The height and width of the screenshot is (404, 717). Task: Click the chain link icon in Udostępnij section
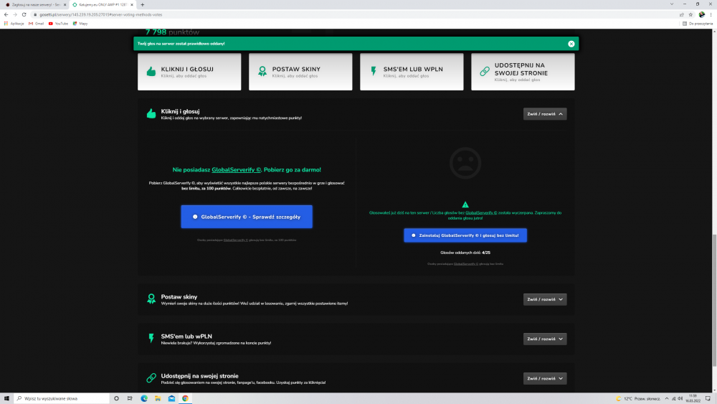(151, 378)
